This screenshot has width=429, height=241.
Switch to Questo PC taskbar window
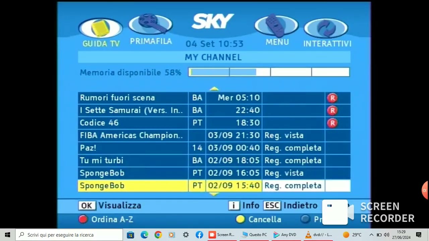(x=254, y=235)
